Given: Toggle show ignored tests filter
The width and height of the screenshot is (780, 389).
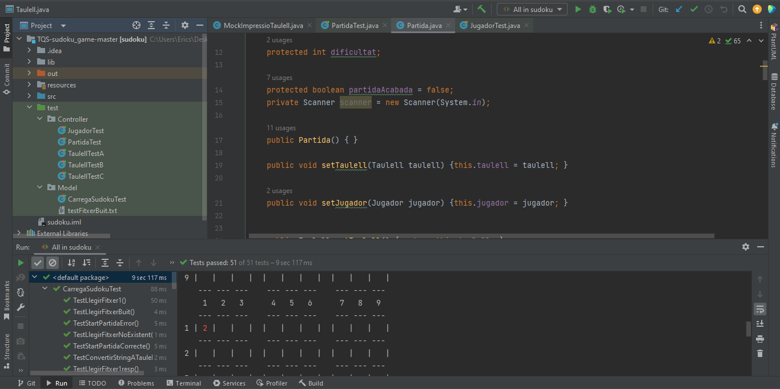Looking at the screenshot, I should [x=53, y=263].
